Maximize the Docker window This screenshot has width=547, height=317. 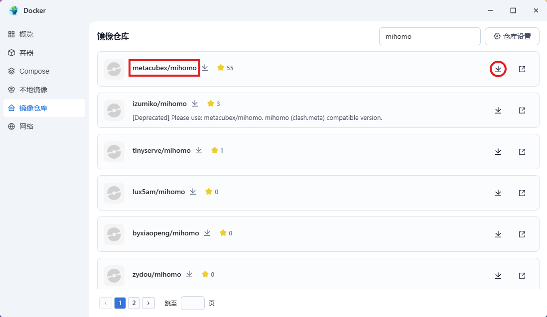(513, 10)
